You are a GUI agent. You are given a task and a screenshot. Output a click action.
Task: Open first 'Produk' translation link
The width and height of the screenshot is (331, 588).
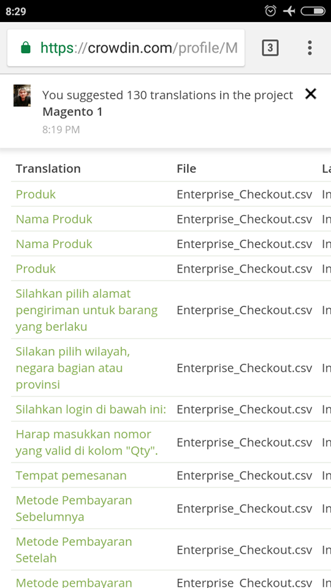coord(36,194)
